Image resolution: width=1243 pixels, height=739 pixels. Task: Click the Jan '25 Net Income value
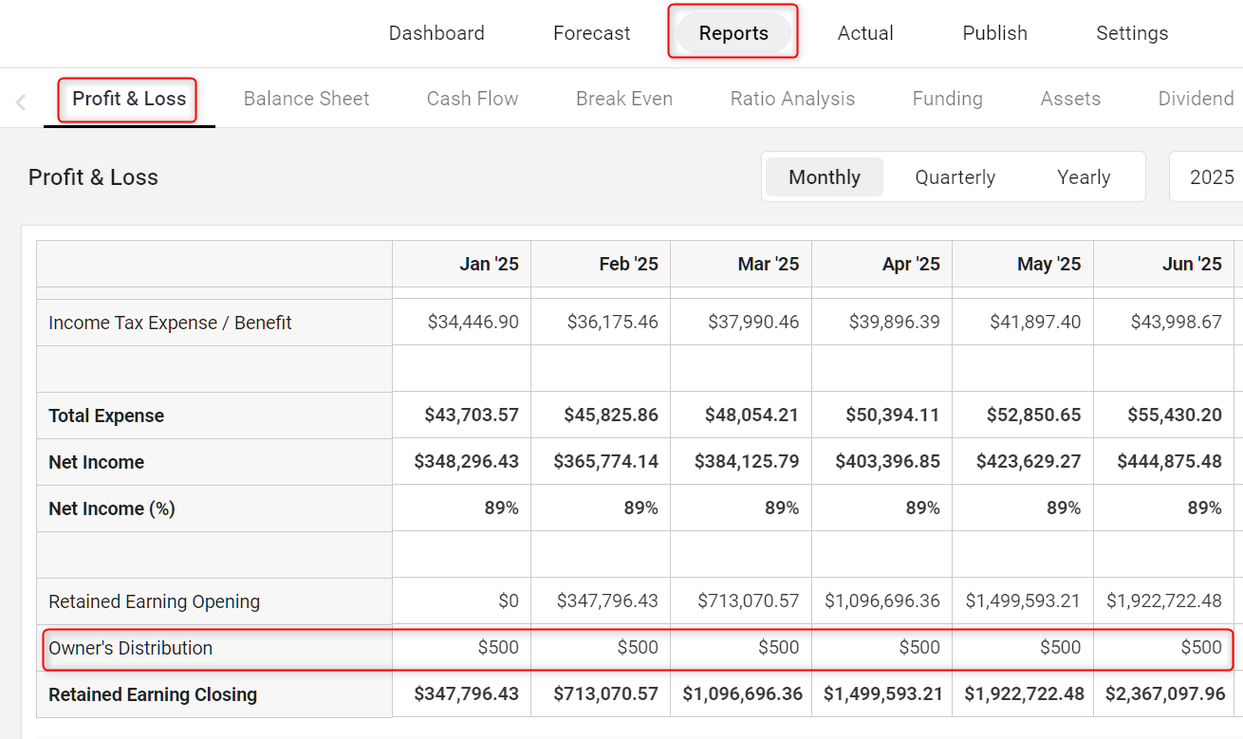click(x=466, y=462)
